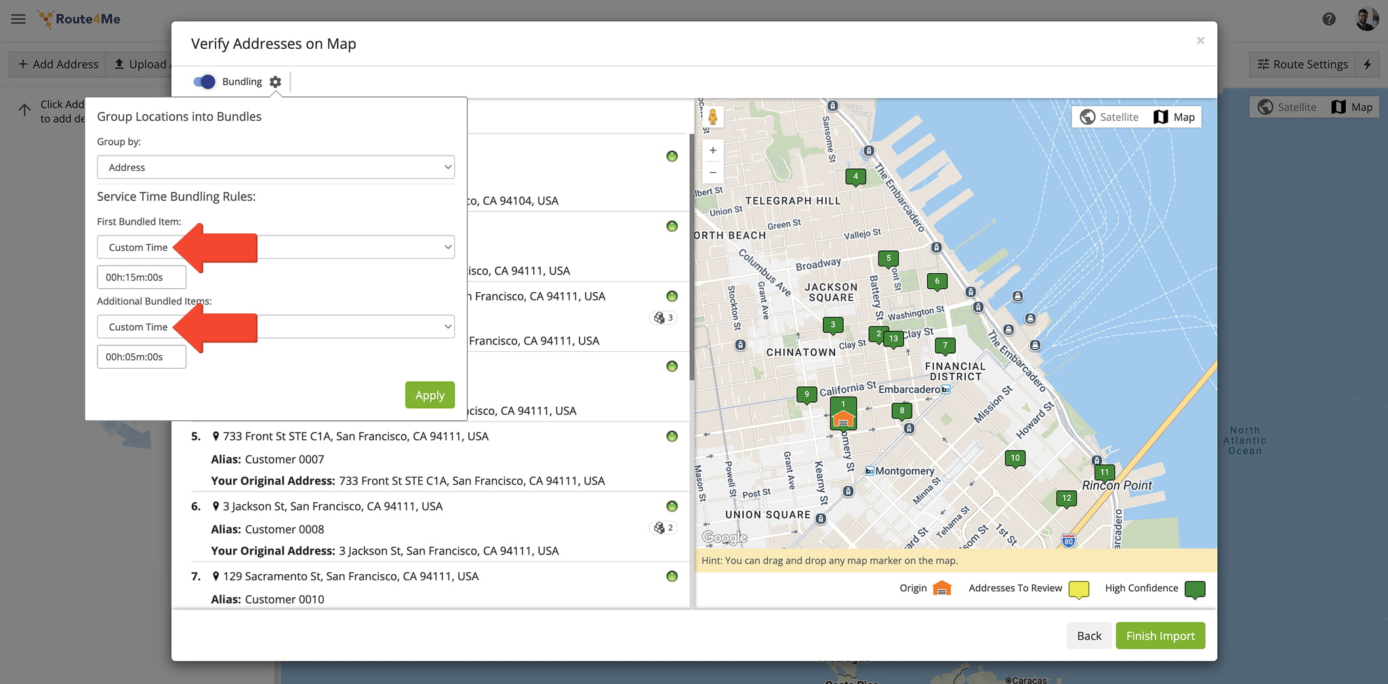This screenshot has width=1388, height=684.
Task: Open the help question mark icon
Action: coord(1328,19)
